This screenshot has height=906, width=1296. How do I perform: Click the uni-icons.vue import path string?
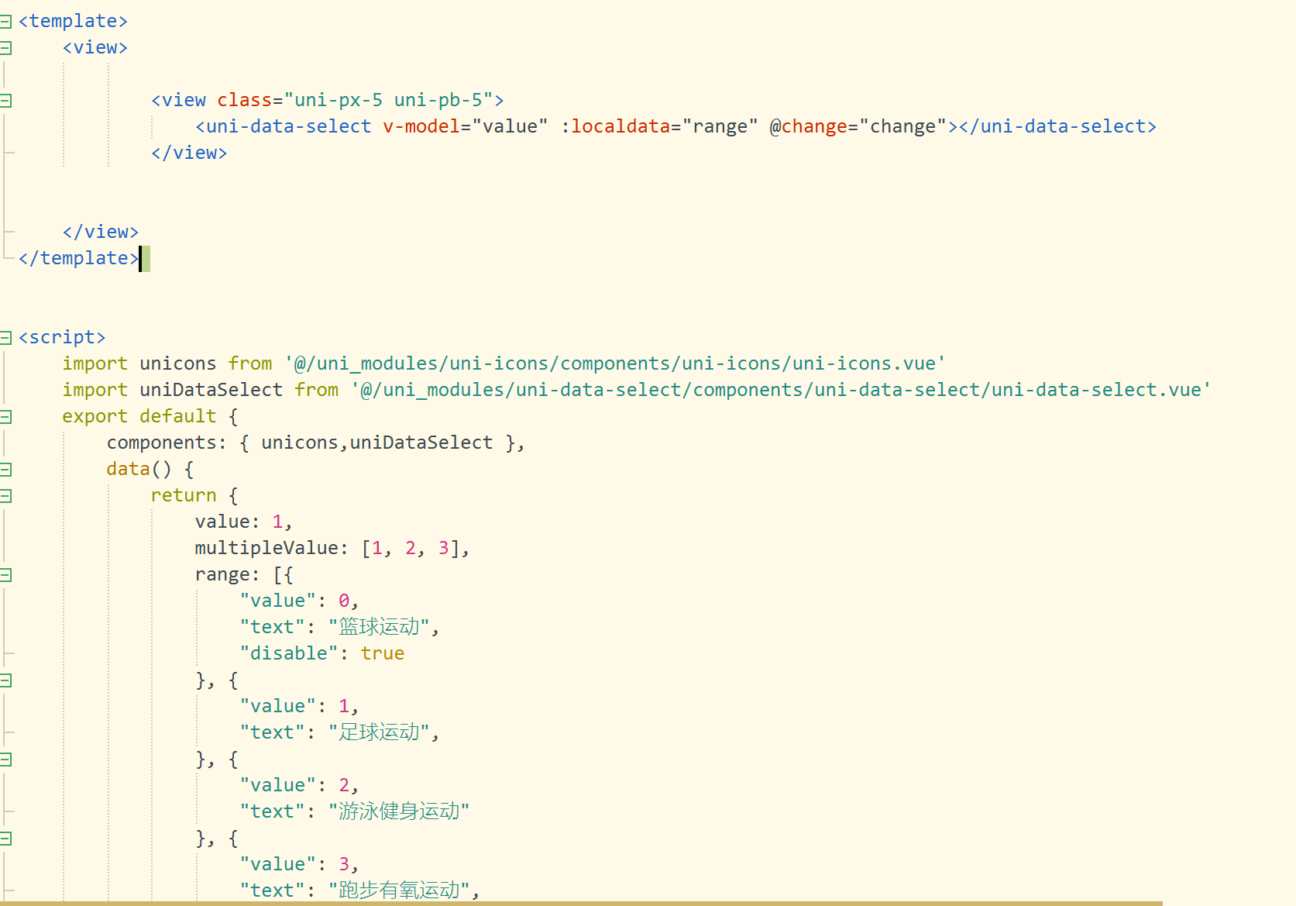click(x=615, y=363)
